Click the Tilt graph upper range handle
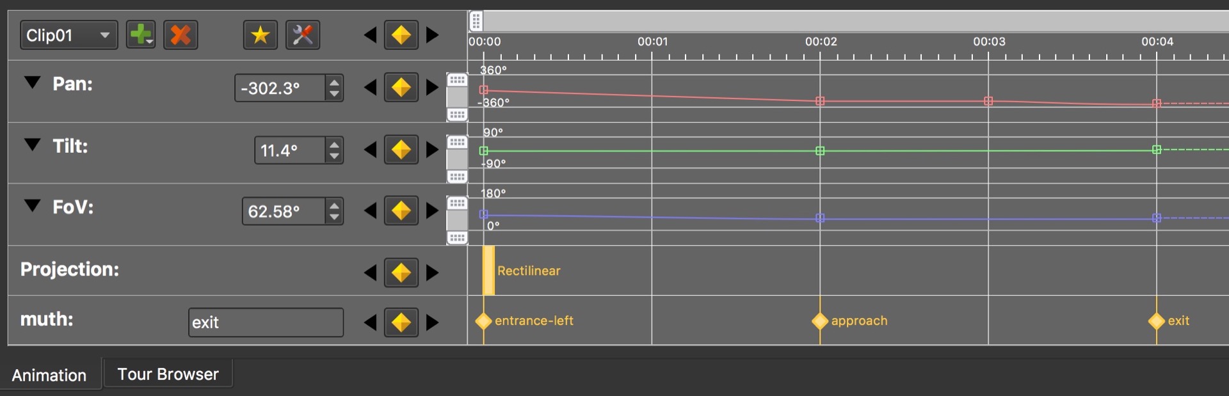1229x396 pixels. pos(457,142)
